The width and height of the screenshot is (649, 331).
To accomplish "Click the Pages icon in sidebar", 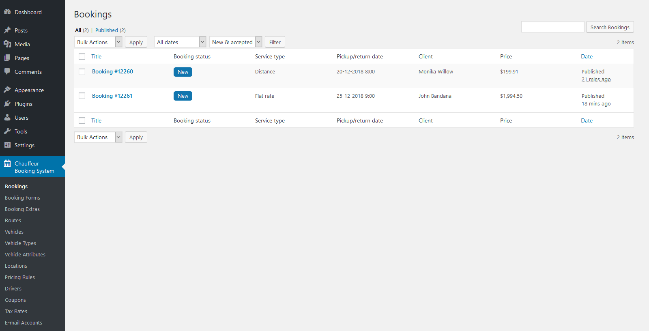I will pyautogui.click(x=7, y=58).
